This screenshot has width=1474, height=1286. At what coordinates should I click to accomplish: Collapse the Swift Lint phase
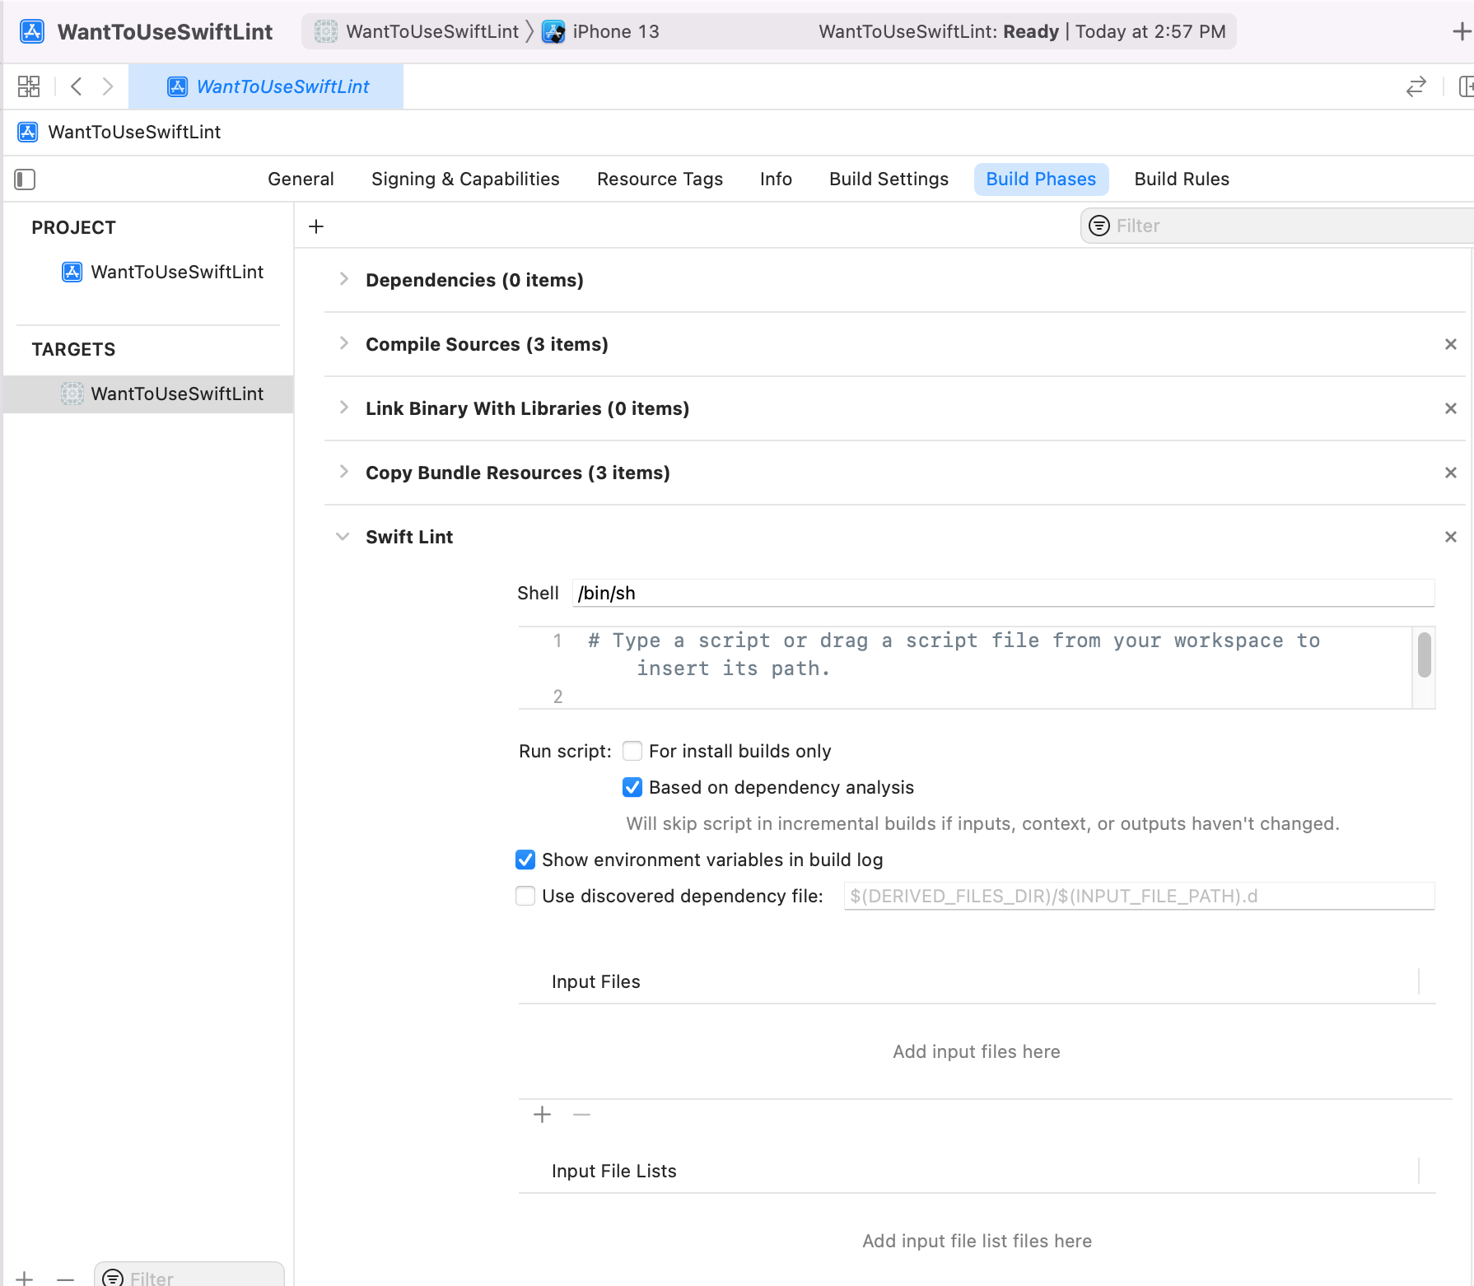[x=343, y=537]
